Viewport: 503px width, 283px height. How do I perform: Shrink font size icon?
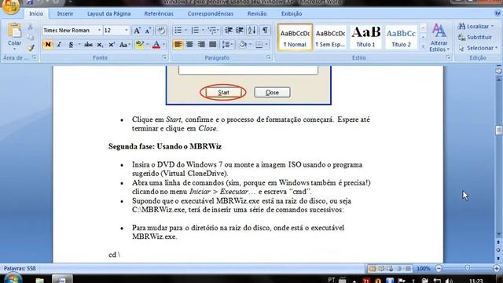[x=148, y=31]
